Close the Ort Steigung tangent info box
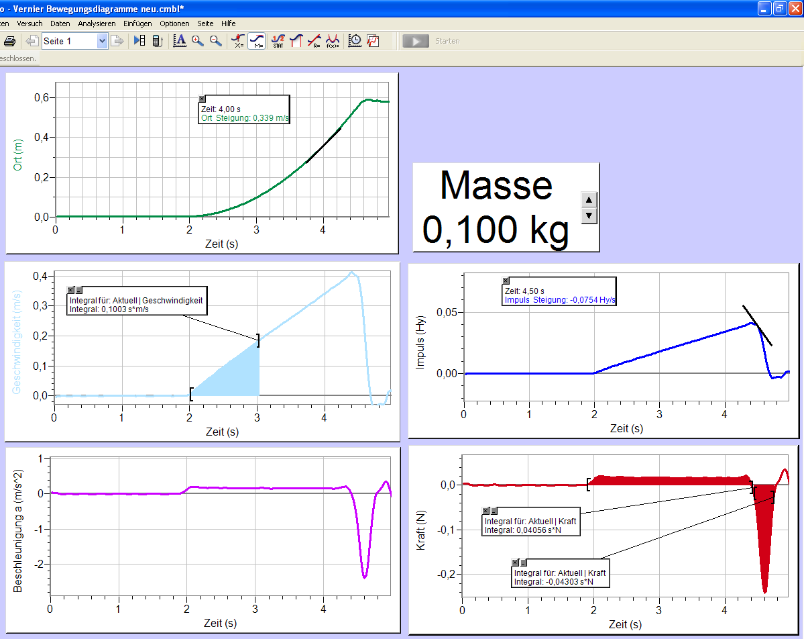804x639 pixels. click(202, 99)
